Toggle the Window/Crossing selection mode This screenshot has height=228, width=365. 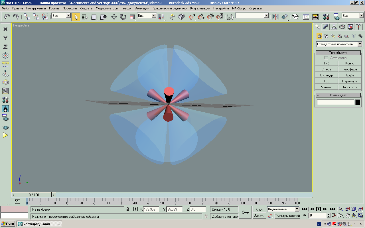[x=103, y=17]
